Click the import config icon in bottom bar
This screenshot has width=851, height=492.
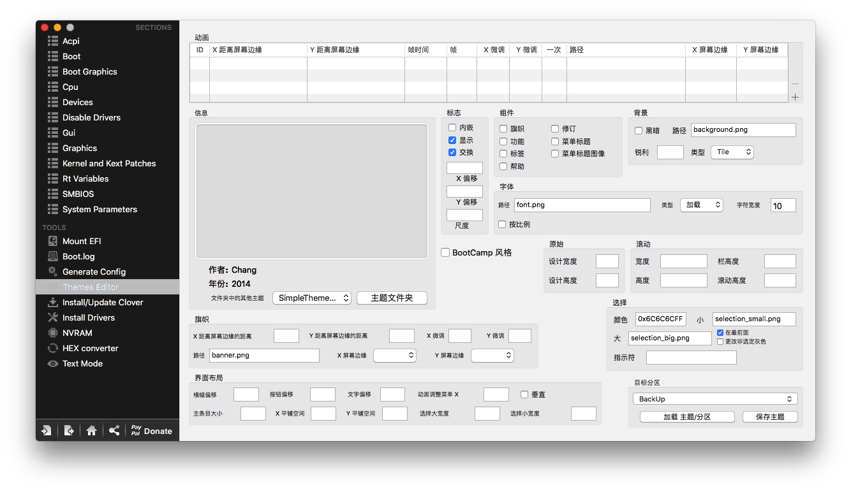coord(47,431)
